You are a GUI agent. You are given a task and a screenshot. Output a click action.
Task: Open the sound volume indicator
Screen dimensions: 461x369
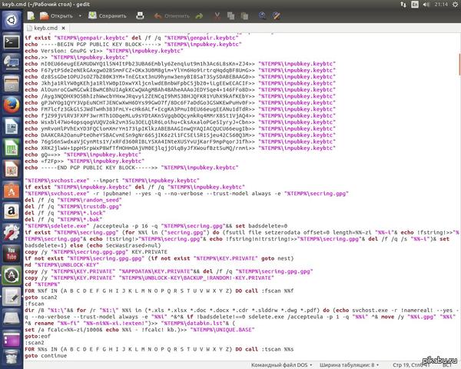(426, 5)
